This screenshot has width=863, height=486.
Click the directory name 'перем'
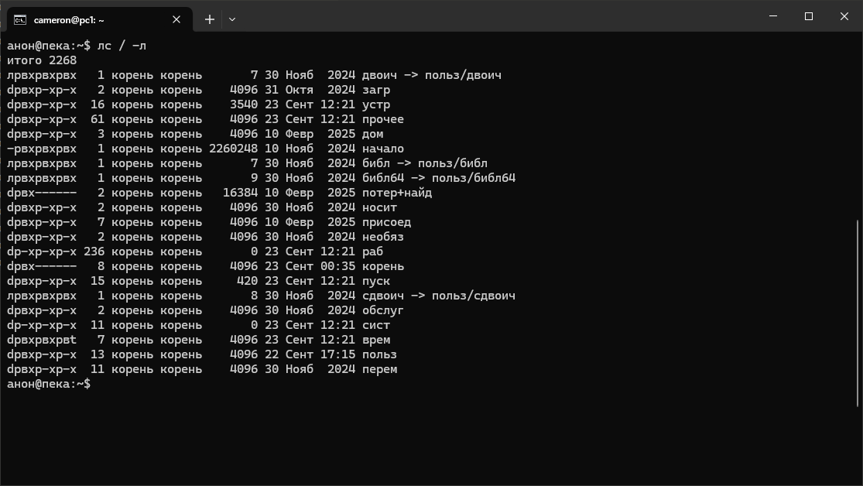[x=379, y=369]
